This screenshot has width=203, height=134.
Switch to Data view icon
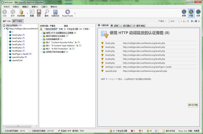(x=184, y=12)
